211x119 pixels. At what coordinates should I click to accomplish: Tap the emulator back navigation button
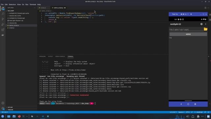181,104
